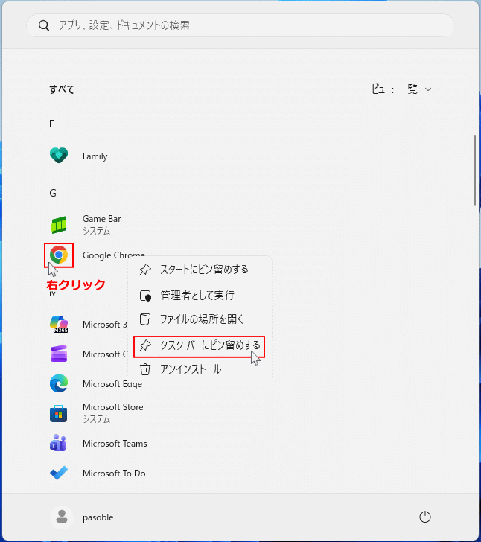Click the shield icon beside 管理者として実行
Image resolution: width=481 pixels, height=542 pixels.
145,296
